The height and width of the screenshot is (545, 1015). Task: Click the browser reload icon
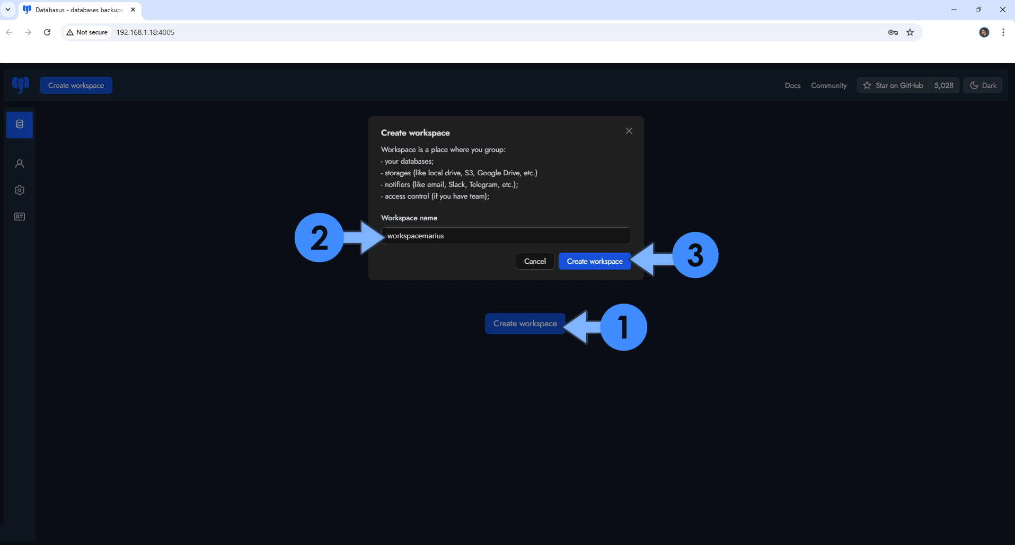pos(47,32)
